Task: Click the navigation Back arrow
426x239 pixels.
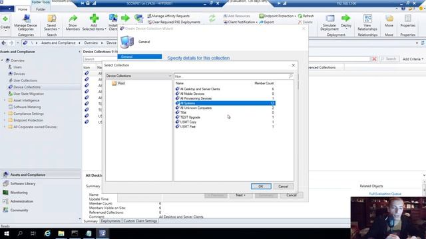Action: (4, 42)
